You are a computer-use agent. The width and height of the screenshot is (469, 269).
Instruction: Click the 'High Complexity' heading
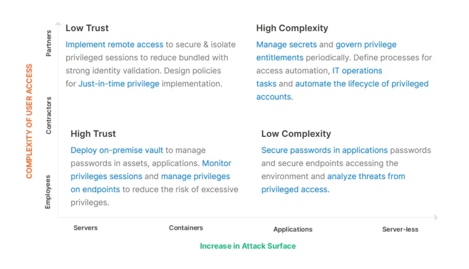(292, 28)
